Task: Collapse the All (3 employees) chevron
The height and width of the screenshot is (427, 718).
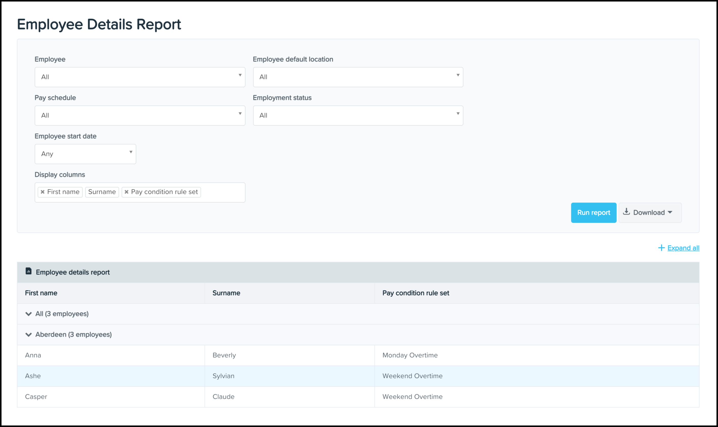Action: tap(29, 314)
